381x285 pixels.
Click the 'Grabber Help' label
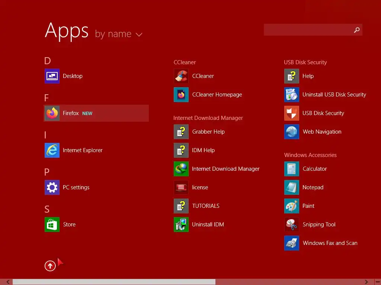click(x=208, y=132)
